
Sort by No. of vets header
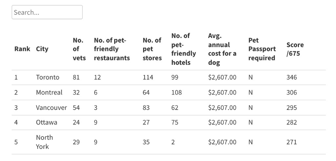[x=79, y=49]
